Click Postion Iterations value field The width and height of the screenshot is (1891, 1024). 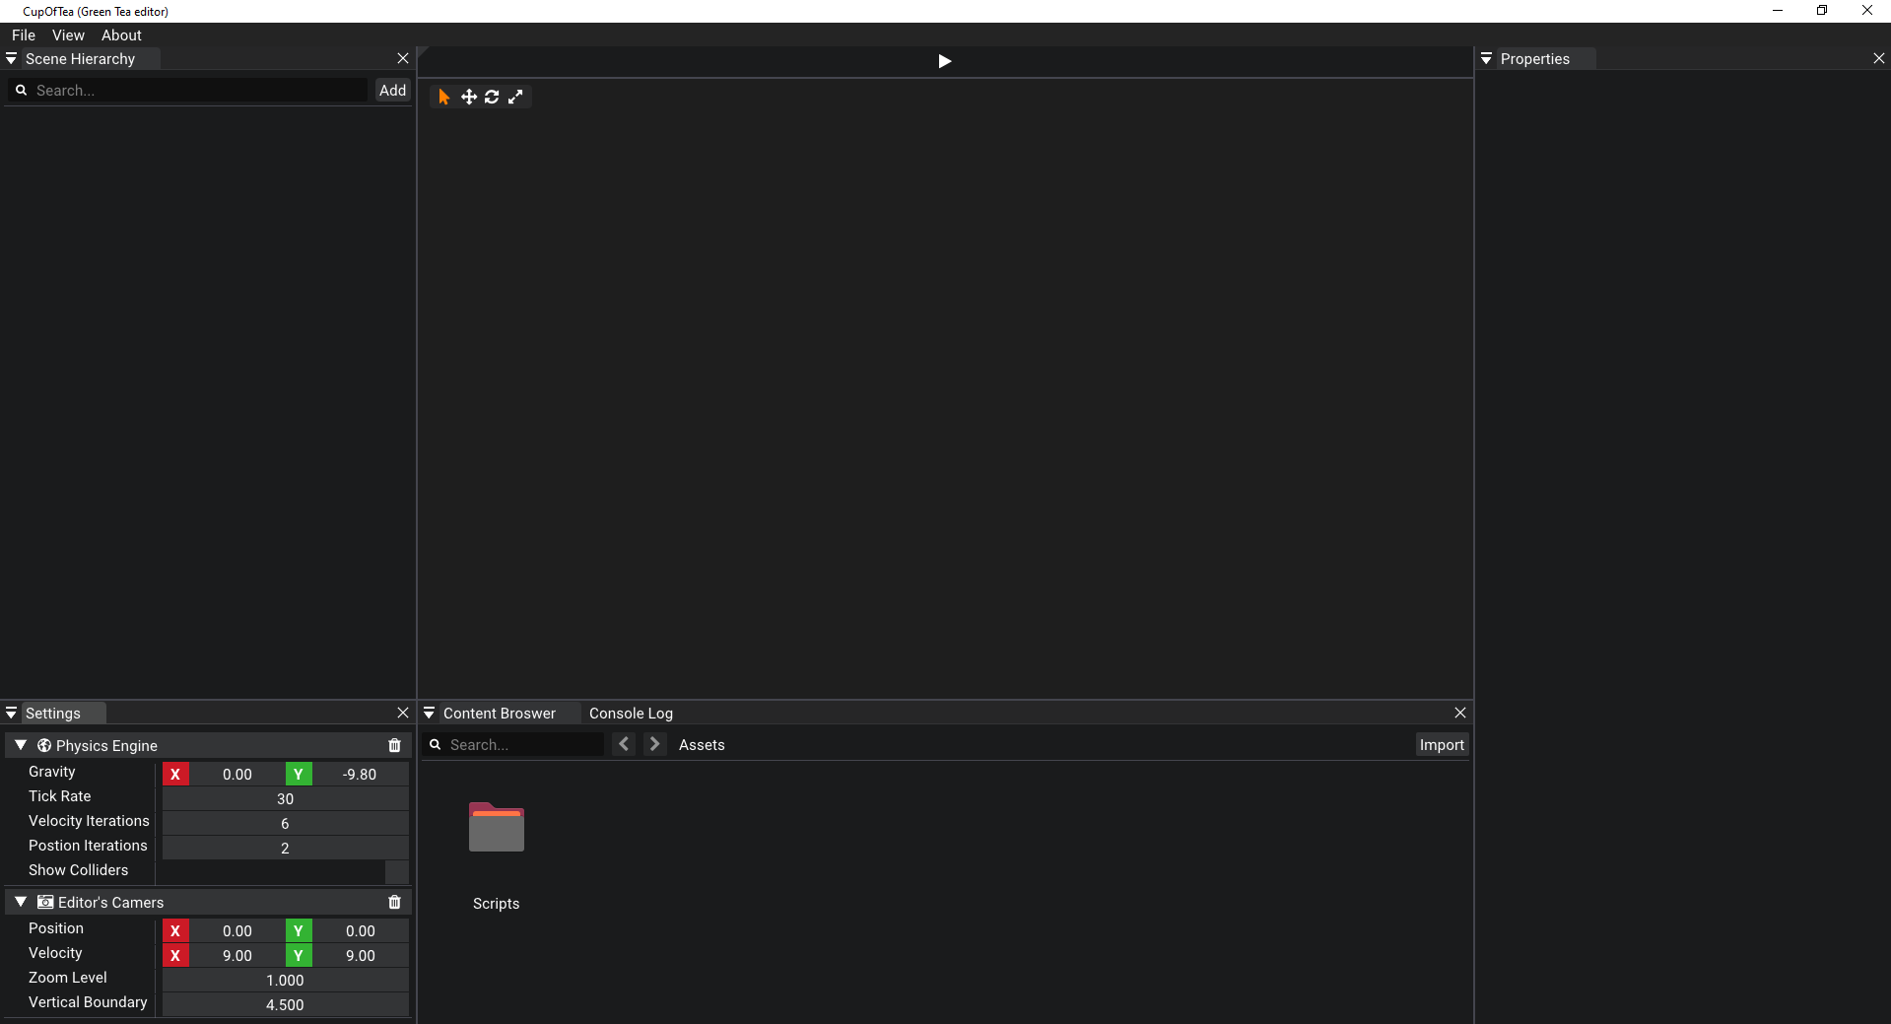pos(286,849)
